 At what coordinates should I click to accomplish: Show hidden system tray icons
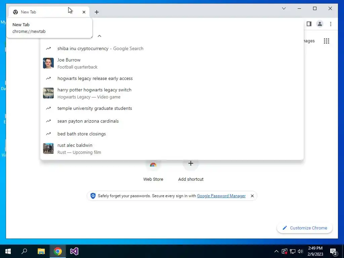pyautogui.click(x=276, y=251)
